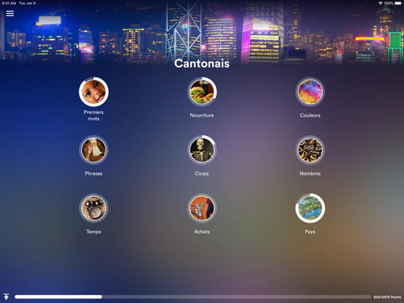Open the Premiers mots lesson icon
Image resolution: width=404 pixels, height=303 pixels.
point(94,91)
